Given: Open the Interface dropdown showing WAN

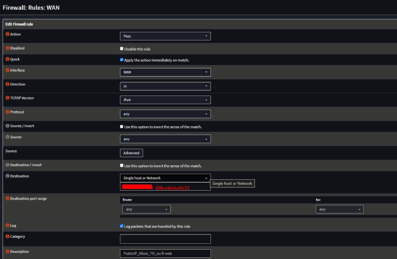Looking at the screenshot, I should (166, 72).
